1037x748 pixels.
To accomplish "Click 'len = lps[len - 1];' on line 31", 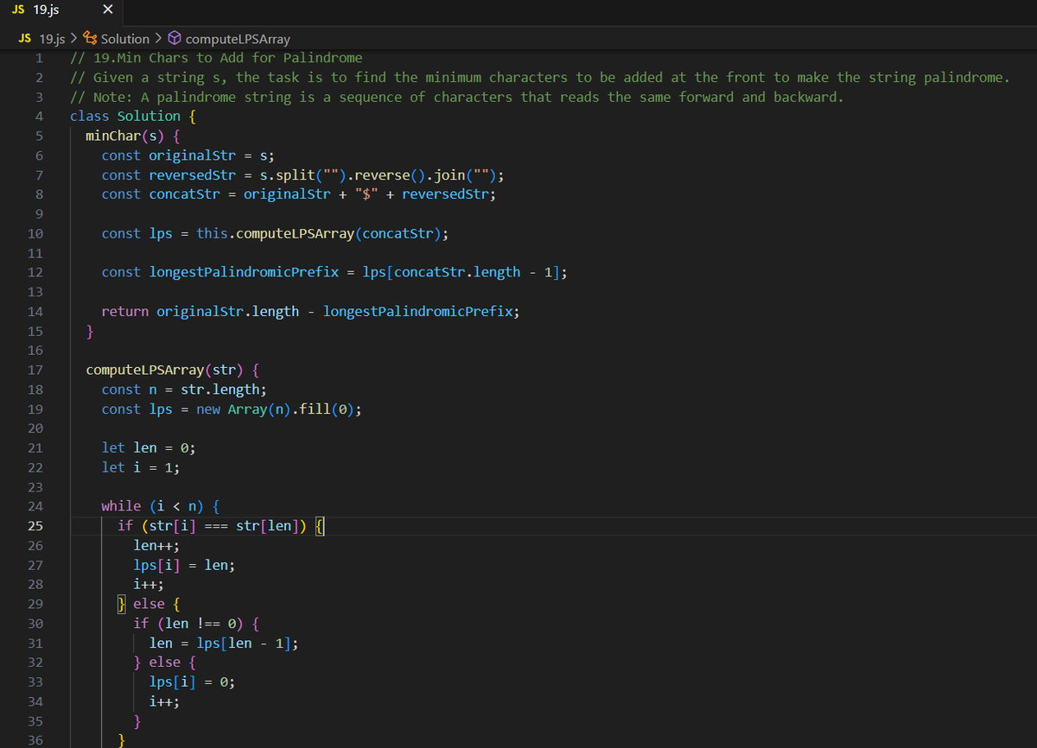I will click(x=224, y=643).
